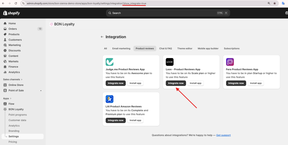
Task: Click the Judge.me app logo
Action: point(109,62)
